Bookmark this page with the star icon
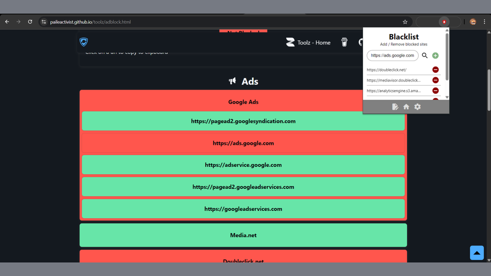491x276 pixels. pos(405,22)
